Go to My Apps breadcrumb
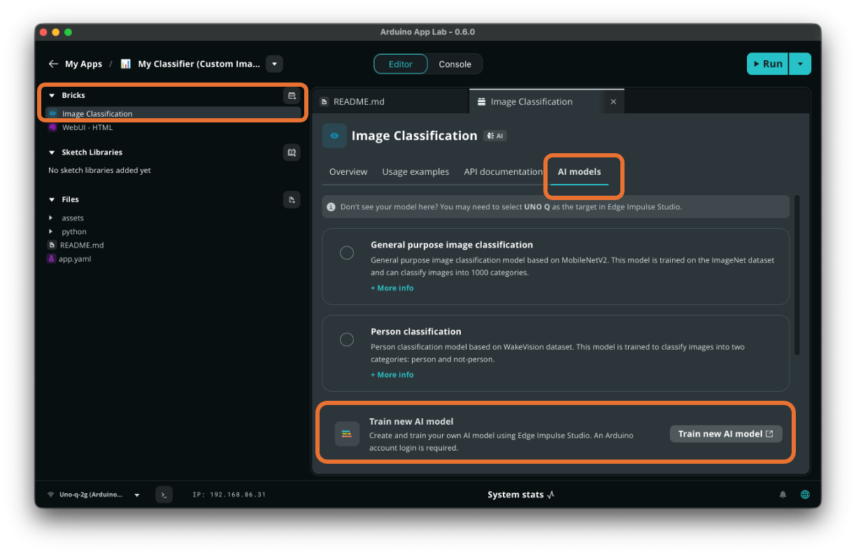The width and height of the screenshot is (856, 554). (83, 64)
